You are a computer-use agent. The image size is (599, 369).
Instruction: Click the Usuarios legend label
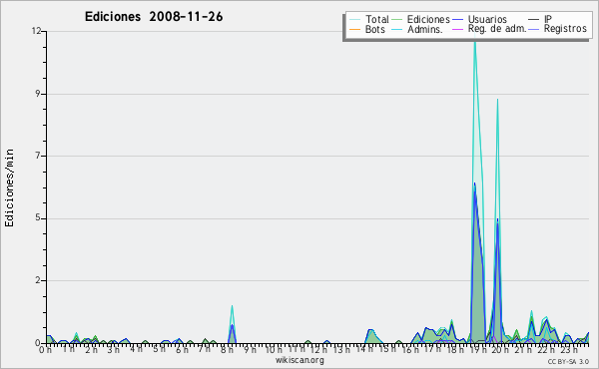(x=487, y=19)
